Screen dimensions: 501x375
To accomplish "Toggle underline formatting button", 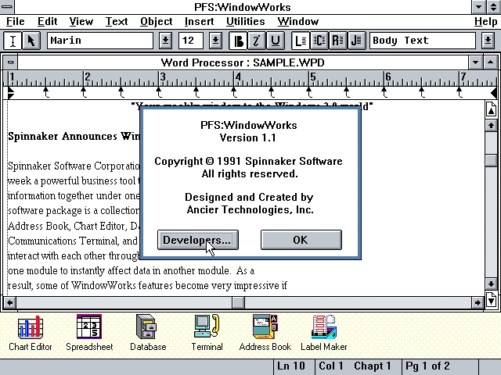I will 275,41.
